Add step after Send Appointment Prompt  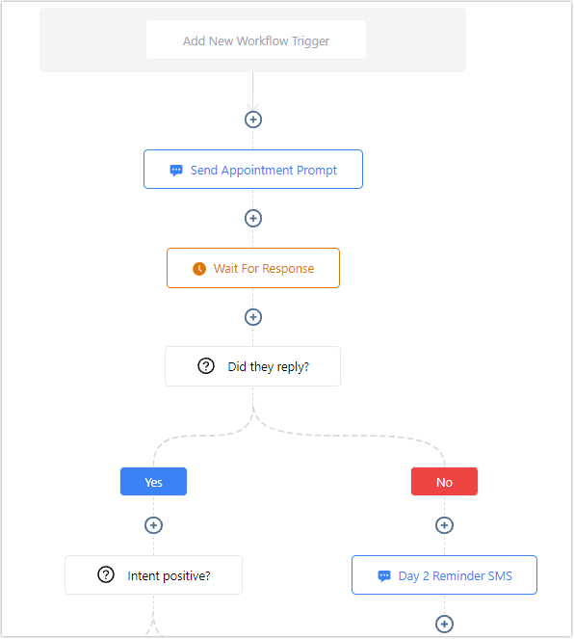pyautogui.click(x=252, y=219)
